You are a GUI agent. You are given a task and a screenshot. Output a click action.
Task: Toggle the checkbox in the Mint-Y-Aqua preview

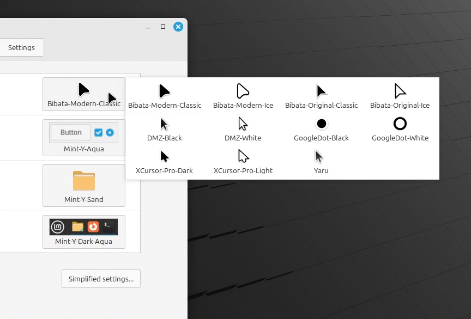coord(98,132)
